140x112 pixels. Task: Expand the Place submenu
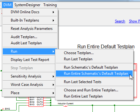29,93
